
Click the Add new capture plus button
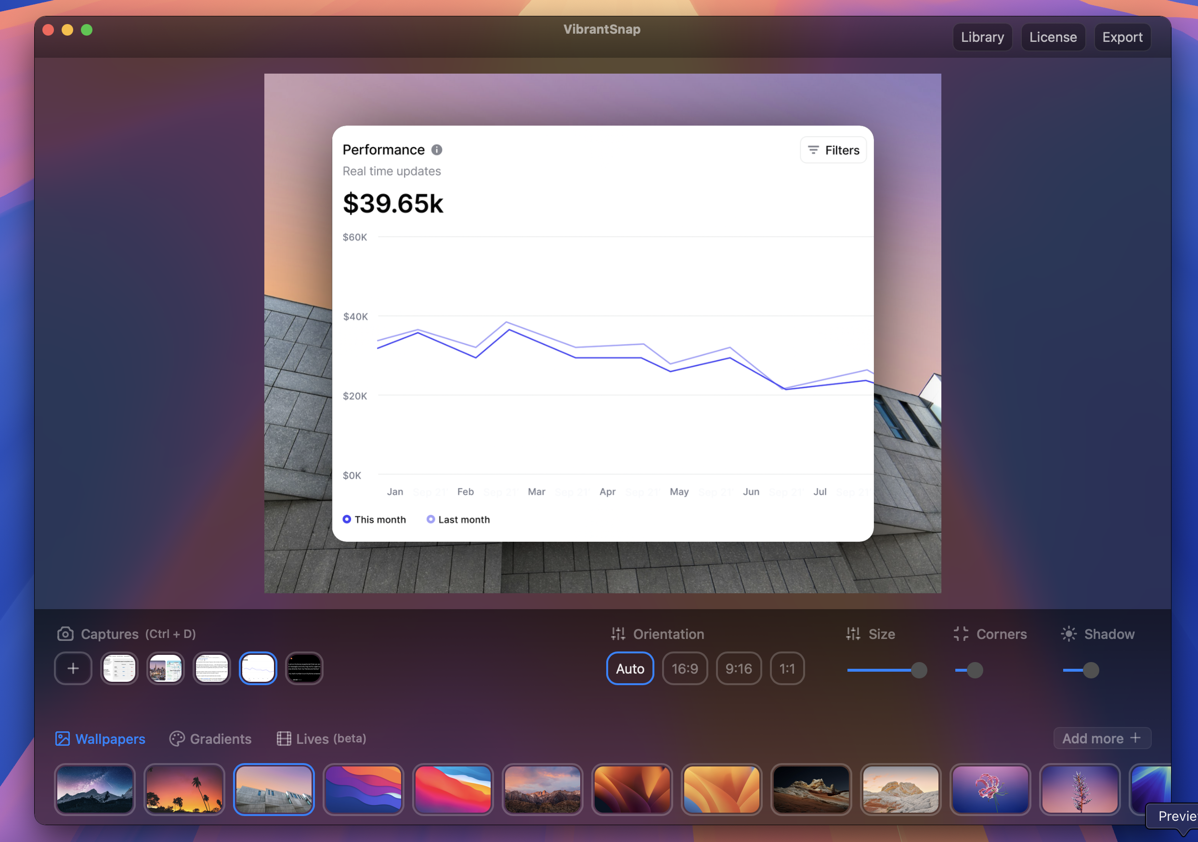tap(73, 668)
